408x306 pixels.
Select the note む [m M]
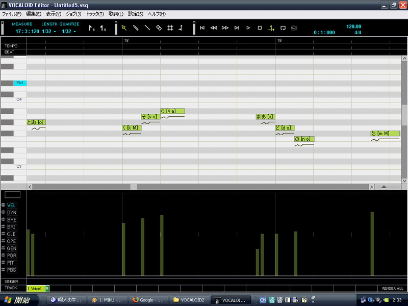[385, 133]
